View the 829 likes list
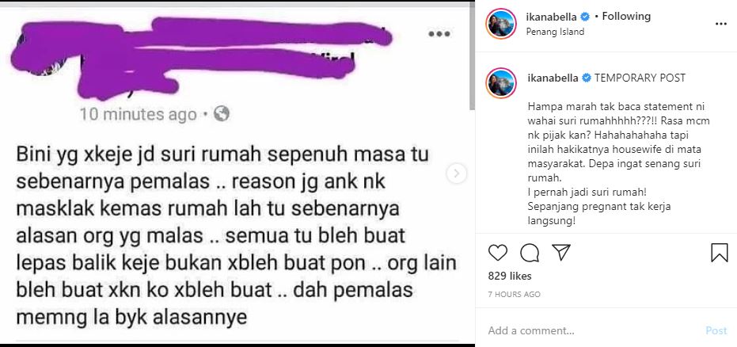Screen dimensions: 737x347 click(x=510, y=276)
